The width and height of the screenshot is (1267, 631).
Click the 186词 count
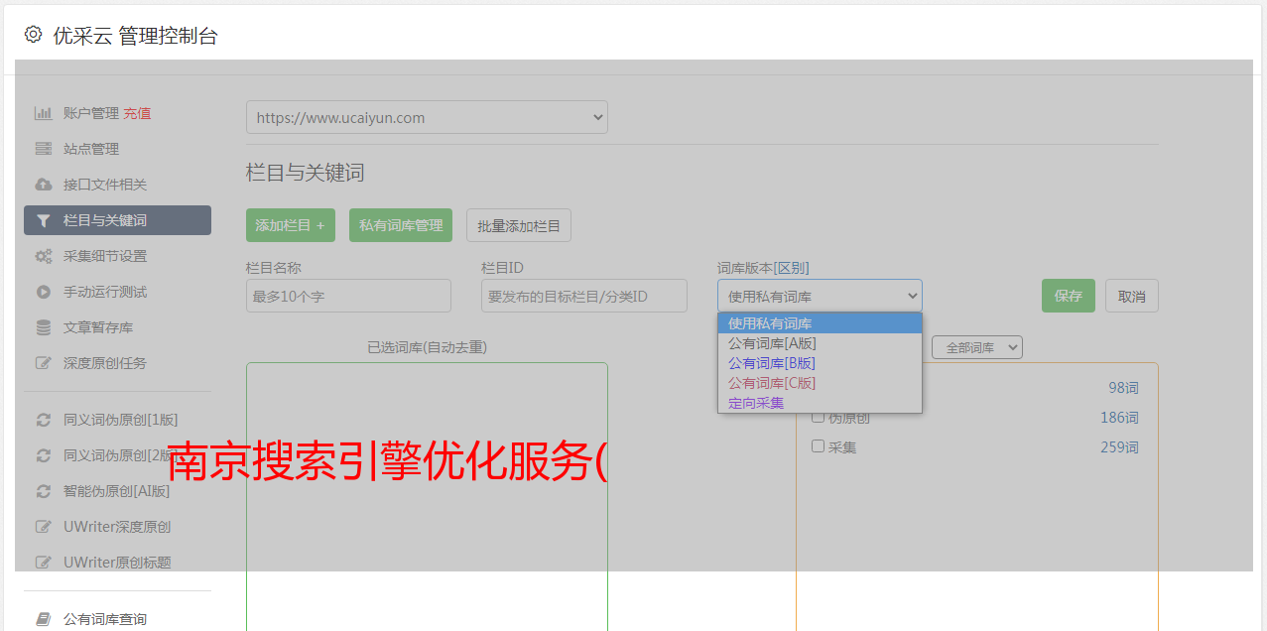(x=1119, y=418)
